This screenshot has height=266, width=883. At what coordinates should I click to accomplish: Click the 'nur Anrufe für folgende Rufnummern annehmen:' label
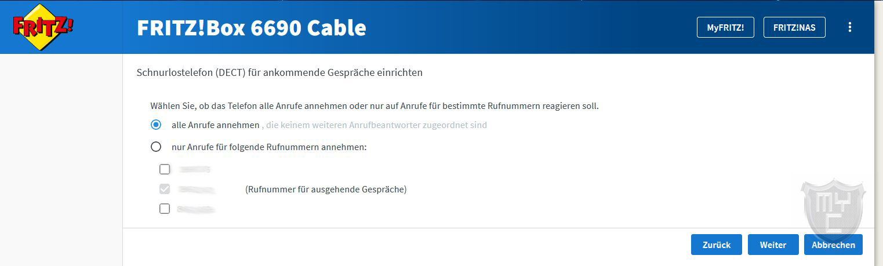point(270,147)
